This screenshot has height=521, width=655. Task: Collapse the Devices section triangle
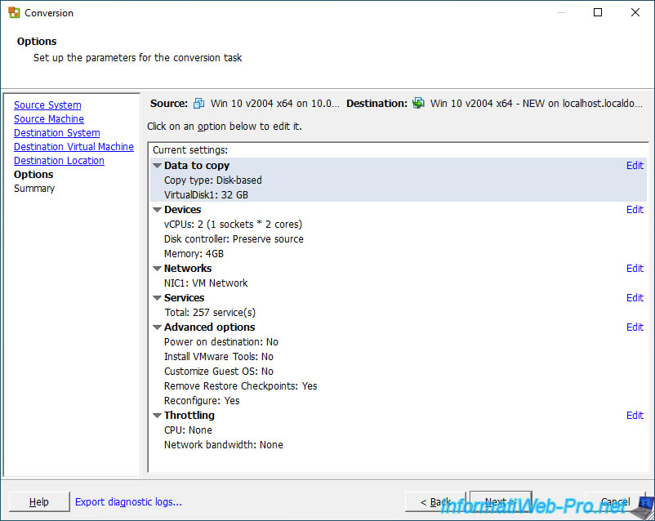click(x=157, y=210)
